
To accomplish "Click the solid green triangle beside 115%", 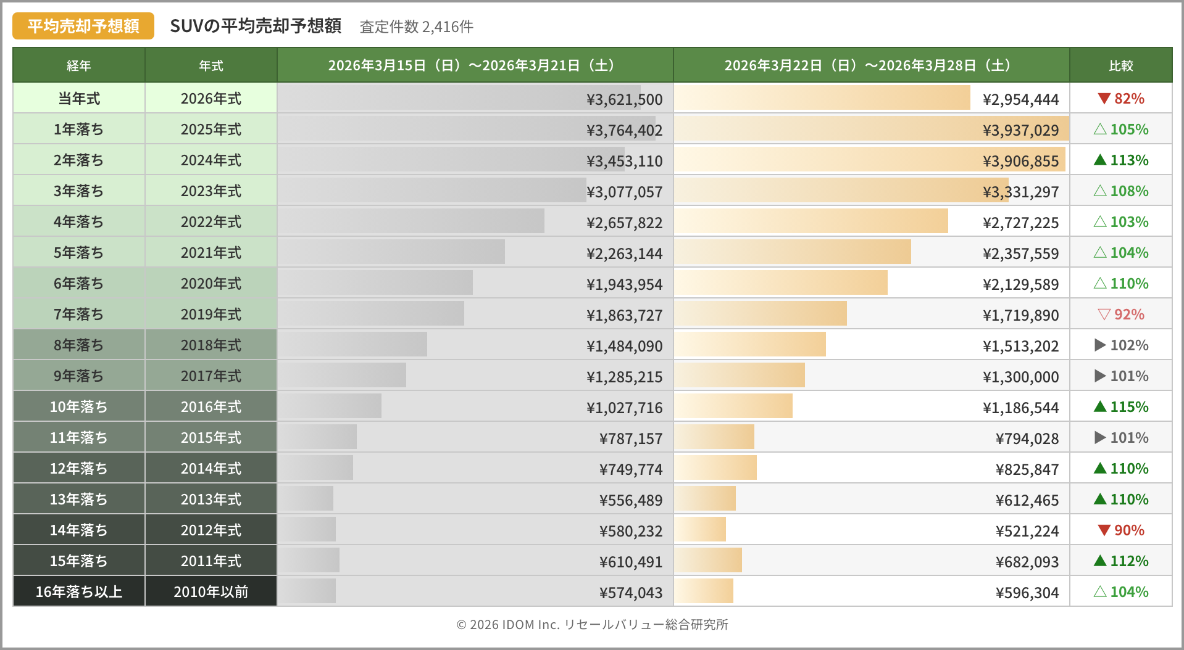I will [x=1099, y=407].
